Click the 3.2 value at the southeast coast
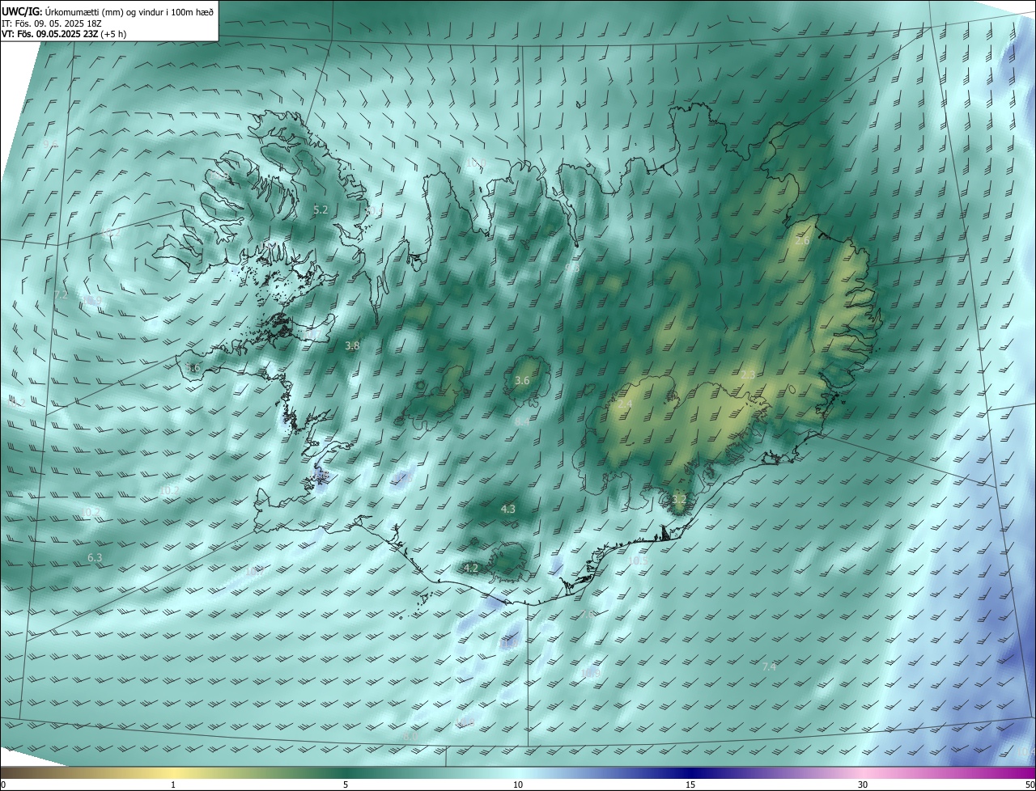Screen dimensions: 1036x791 coord(679,500)
